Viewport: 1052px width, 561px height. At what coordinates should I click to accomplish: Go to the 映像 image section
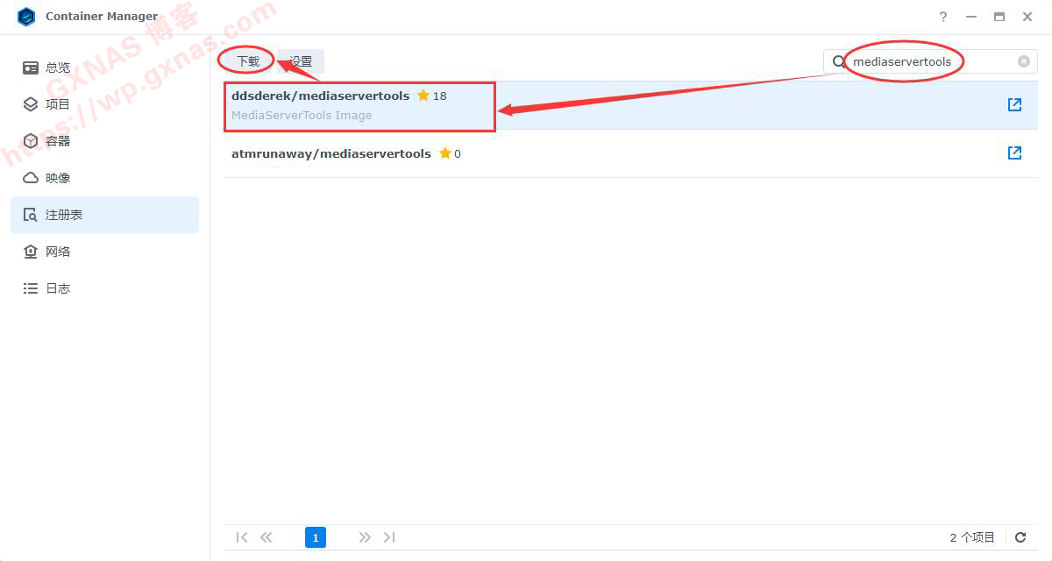pyautogui.click(x=58, y=178)
